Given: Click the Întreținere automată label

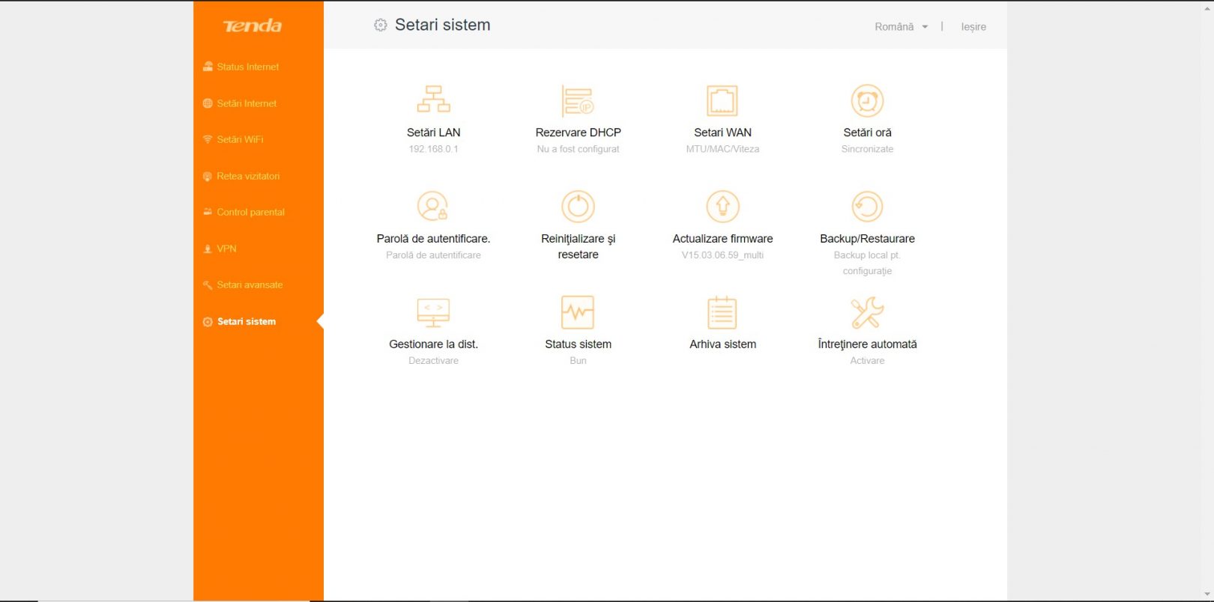Looking at the screenshot, I should tap(867, 344).
